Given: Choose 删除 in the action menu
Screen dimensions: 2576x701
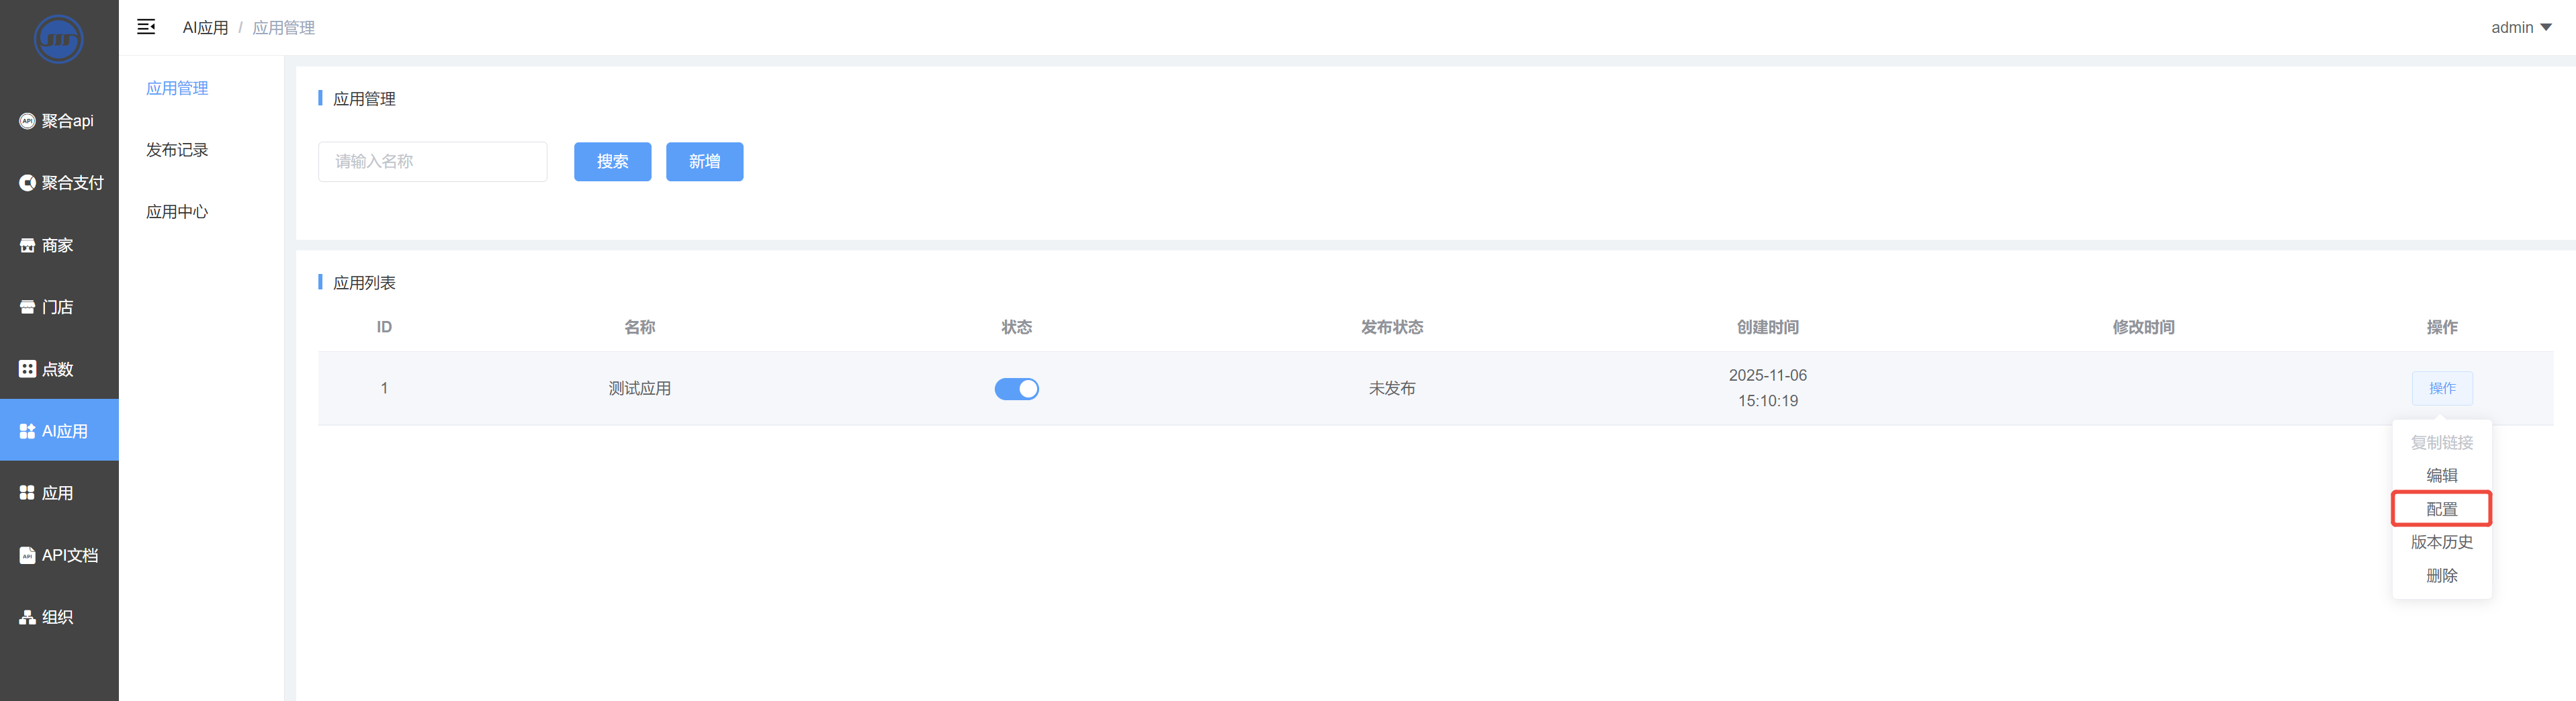Looking at the screenshot, I should (2441, 576).
